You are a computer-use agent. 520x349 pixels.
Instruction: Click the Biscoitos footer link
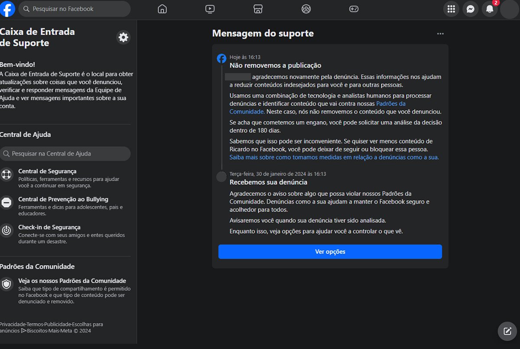pyautogui.click(x=37, y=331)
